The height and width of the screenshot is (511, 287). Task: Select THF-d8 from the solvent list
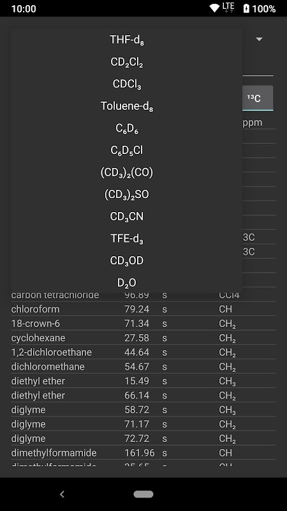127,40
